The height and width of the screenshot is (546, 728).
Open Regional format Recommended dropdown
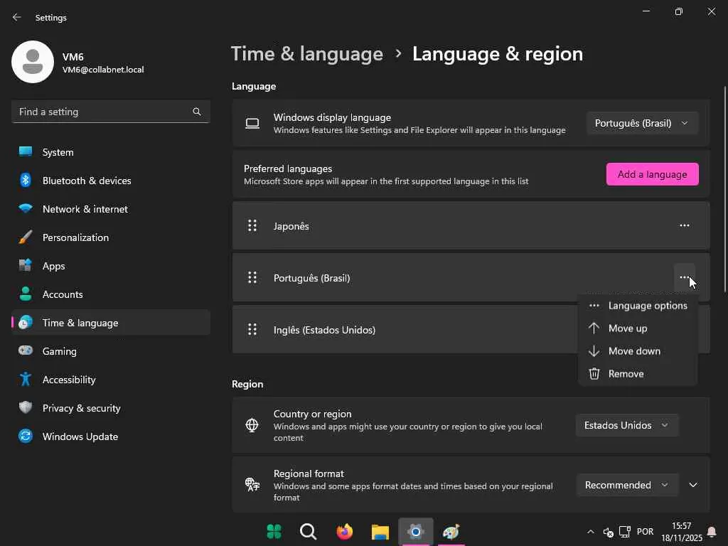626,485
